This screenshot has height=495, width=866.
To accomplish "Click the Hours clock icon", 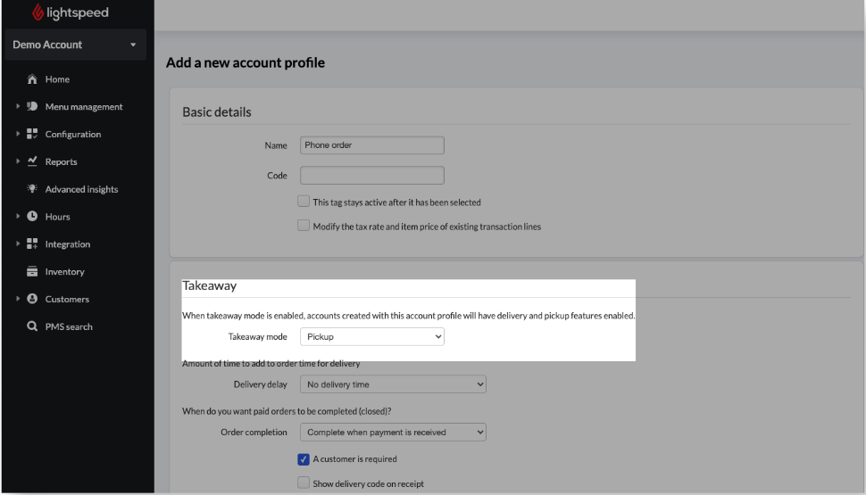I will [x=32, y=217].
